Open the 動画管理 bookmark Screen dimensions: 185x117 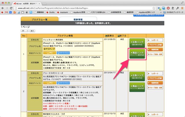129,12
